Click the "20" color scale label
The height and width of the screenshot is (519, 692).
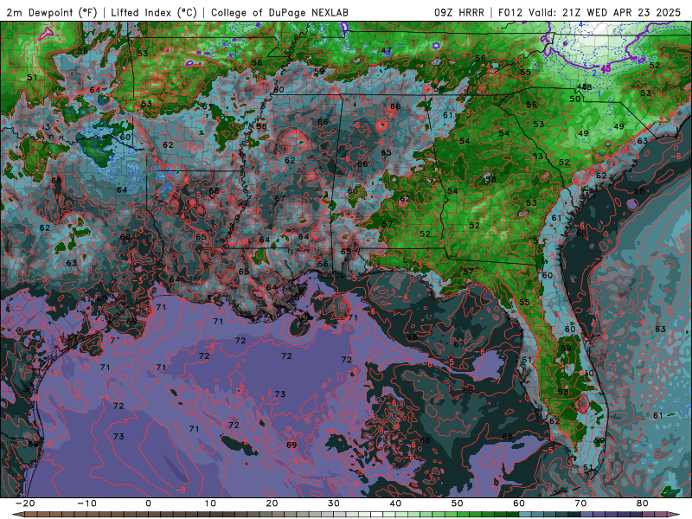click(x=272, y=503)
